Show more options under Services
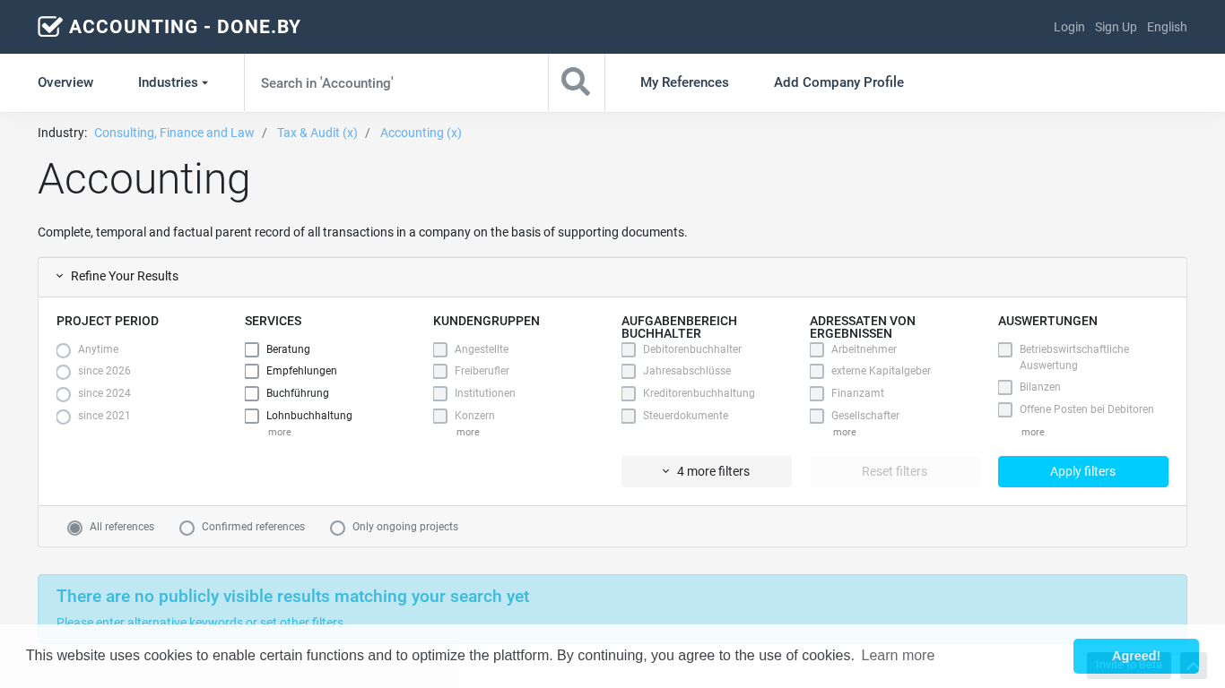 pos(280,432)
